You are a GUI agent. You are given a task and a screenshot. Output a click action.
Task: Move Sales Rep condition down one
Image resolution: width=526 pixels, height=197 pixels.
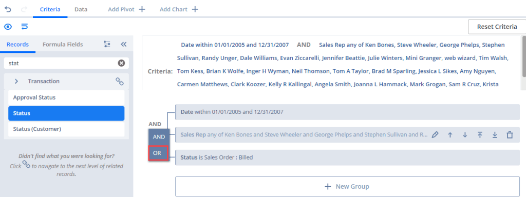tap(465, 135)
